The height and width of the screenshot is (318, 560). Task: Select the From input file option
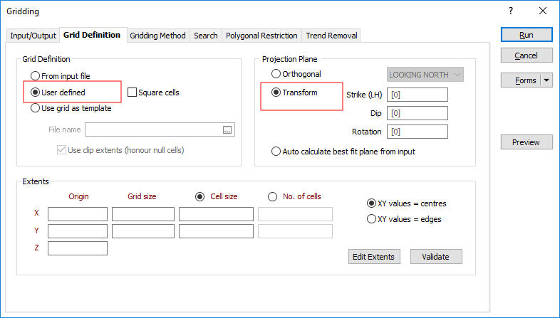click(36, 76)
